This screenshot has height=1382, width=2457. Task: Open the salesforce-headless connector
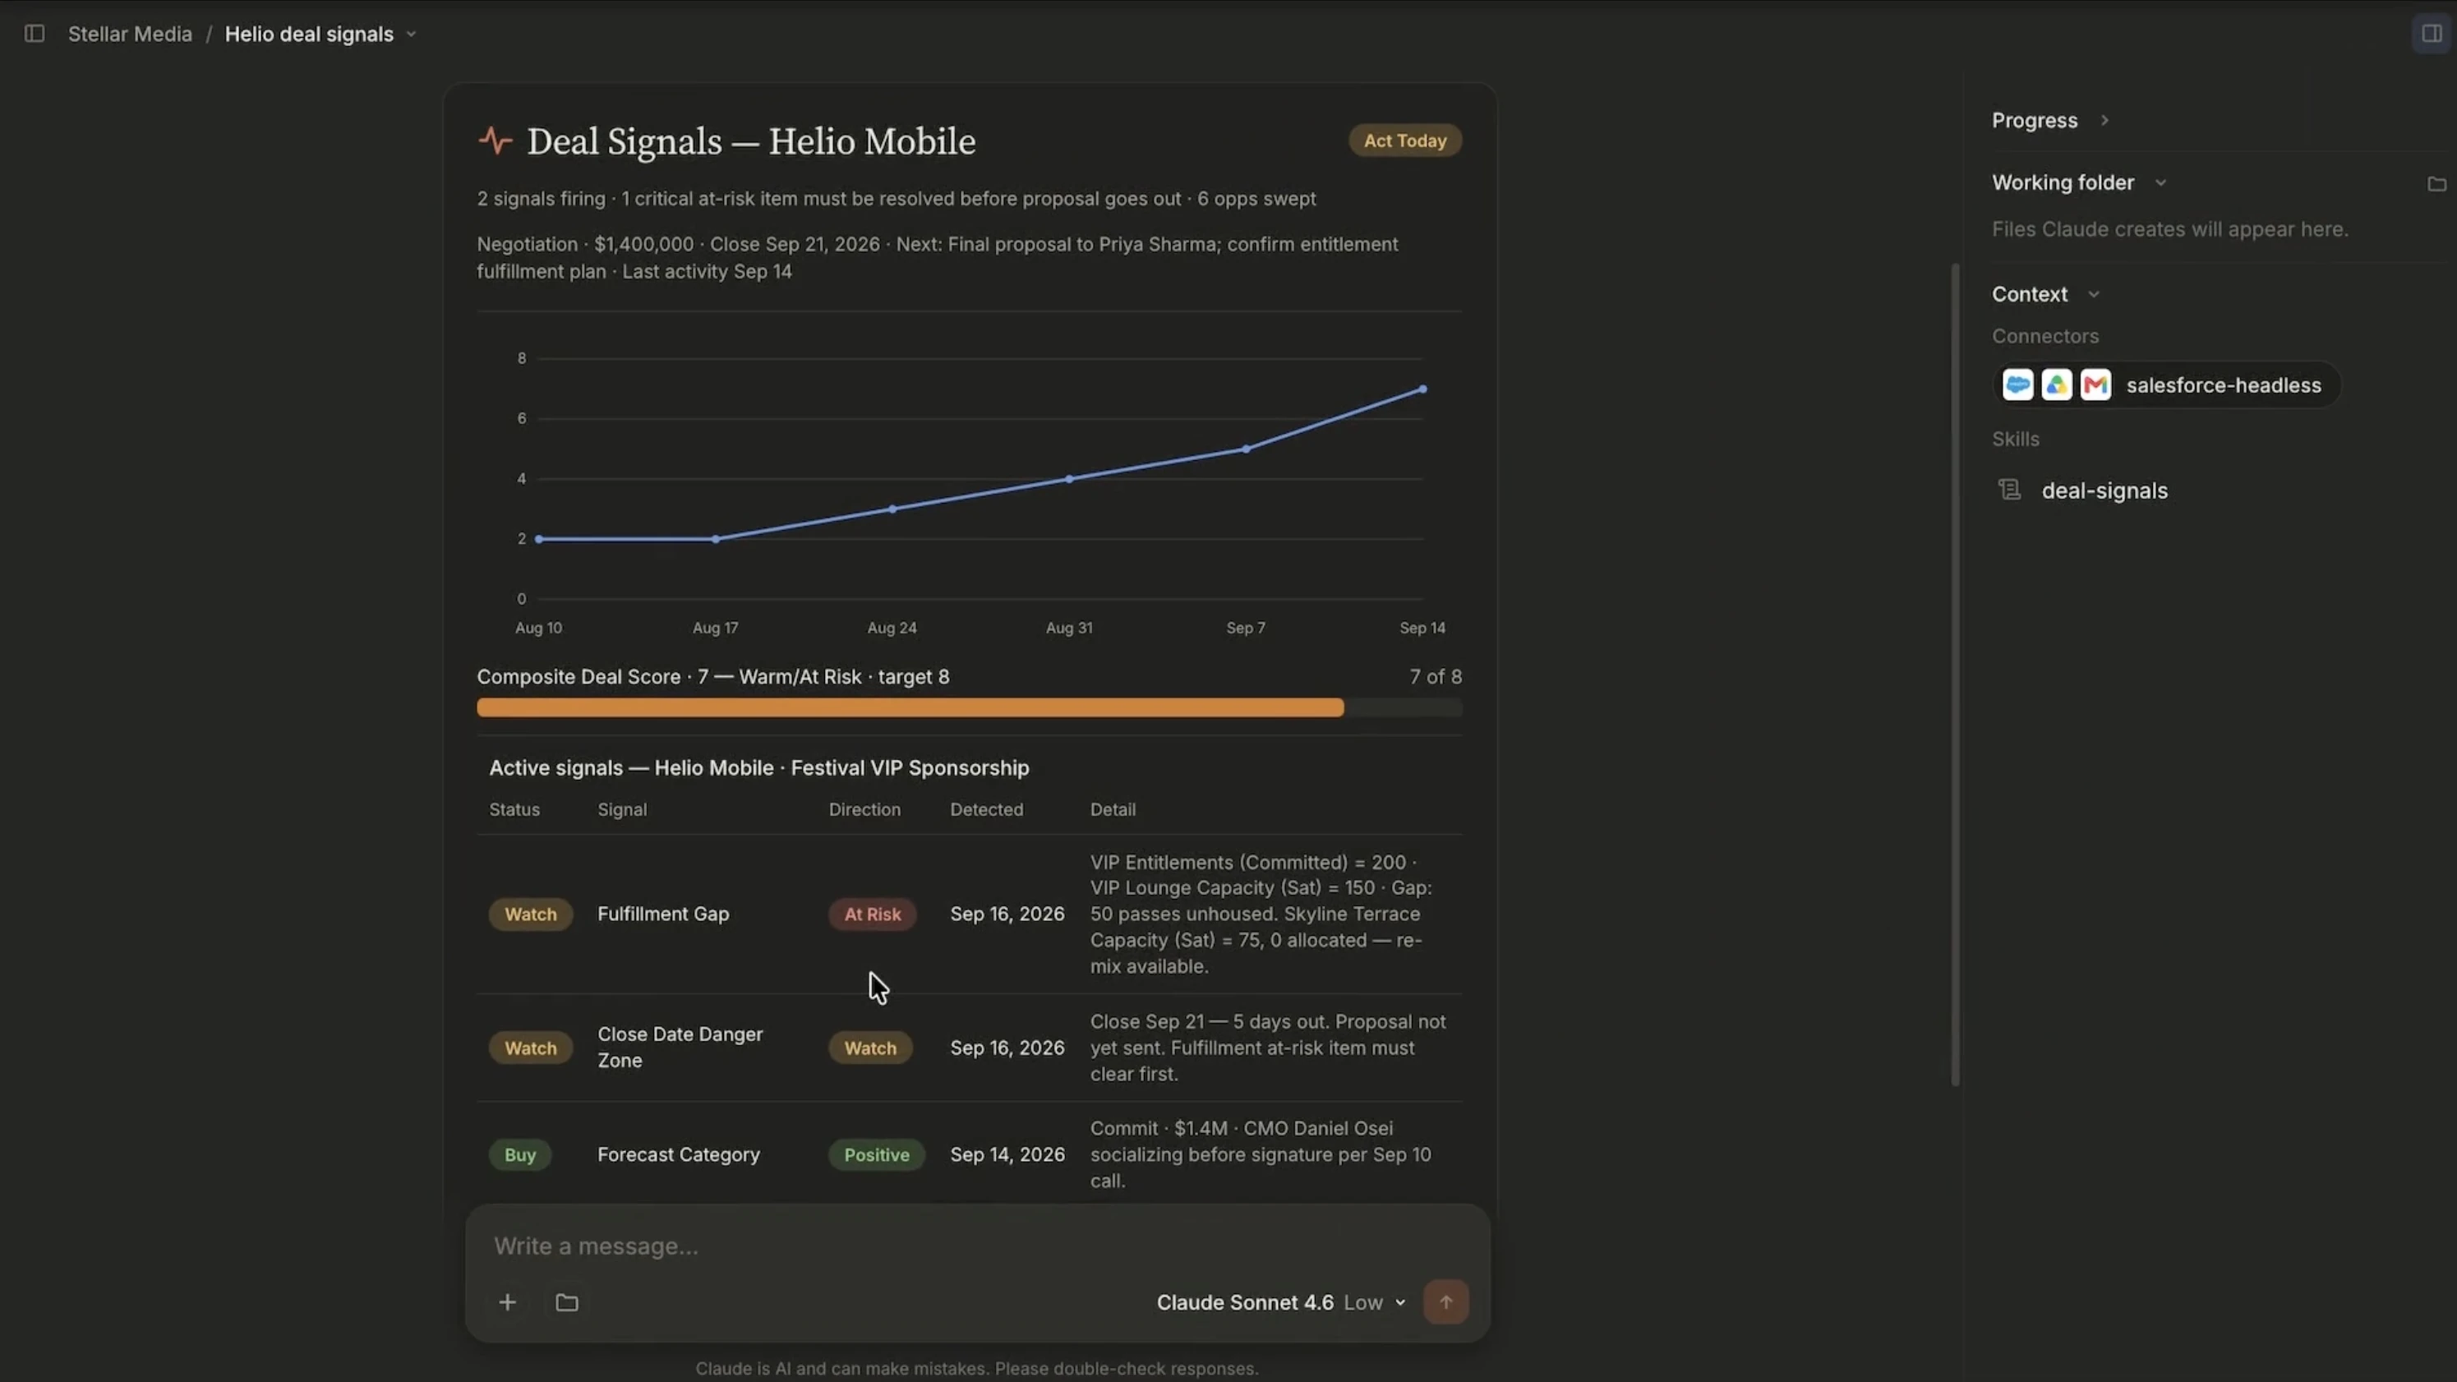coord(2166,385)
